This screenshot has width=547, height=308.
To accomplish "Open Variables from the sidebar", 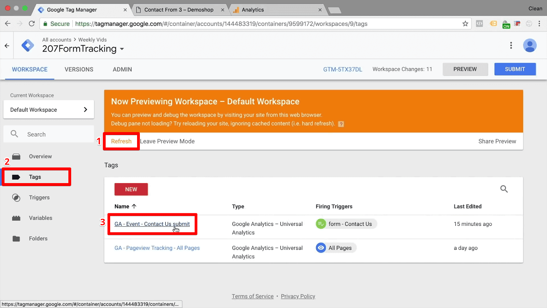I will coord(40,218).
